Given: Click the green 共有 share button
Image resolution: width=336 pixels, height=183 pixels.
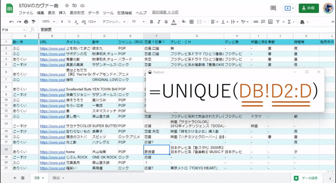Looking at the screenshot, I should pyautogui.click(x=308, y=8).
